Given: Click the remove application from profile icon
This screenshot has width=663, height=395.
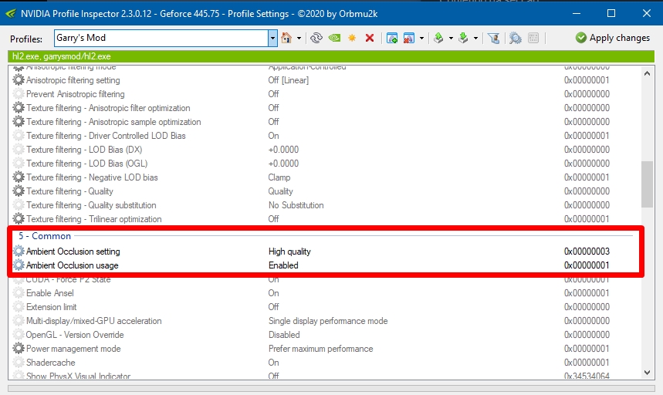Looking at the screenshot, I should point(409,38).
